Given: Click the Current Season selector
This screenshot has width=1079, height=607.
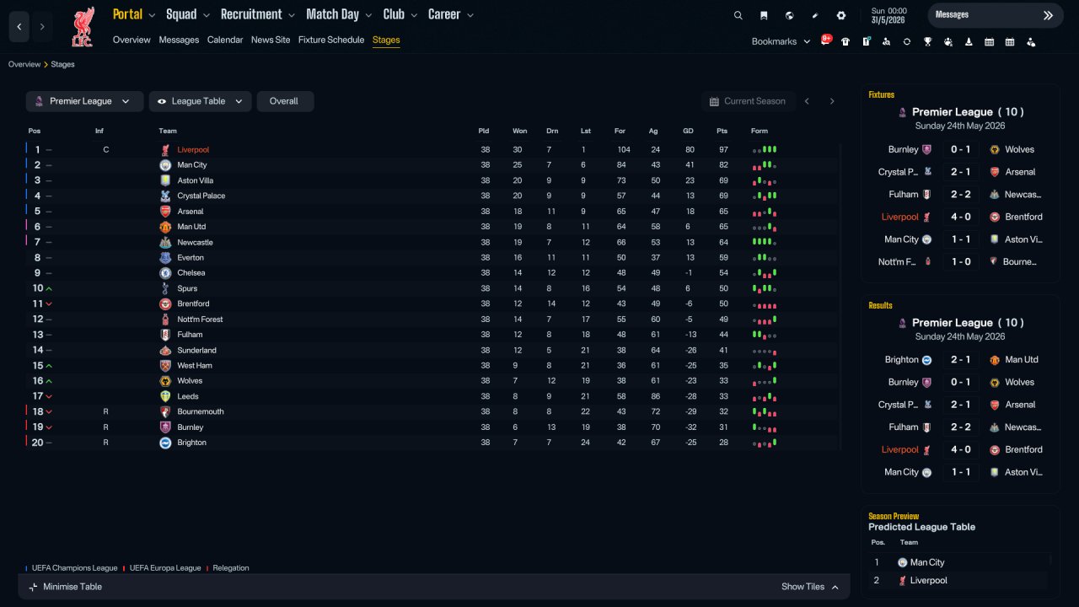Looking at the screenshot, I should [x=747, y=101].
